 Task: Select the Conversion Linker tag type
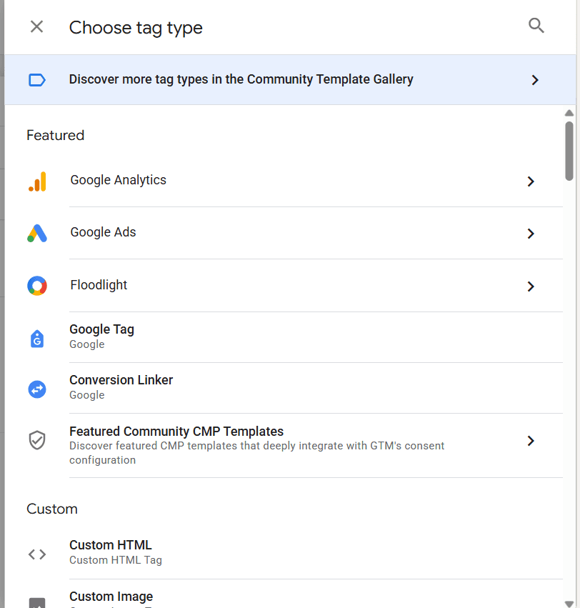click(x=121, y=380)
